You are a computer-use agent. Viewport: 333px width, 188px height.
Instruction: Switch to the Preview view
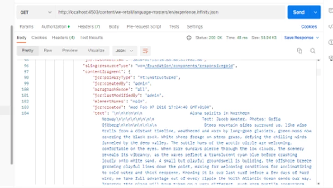coord(70,51)
